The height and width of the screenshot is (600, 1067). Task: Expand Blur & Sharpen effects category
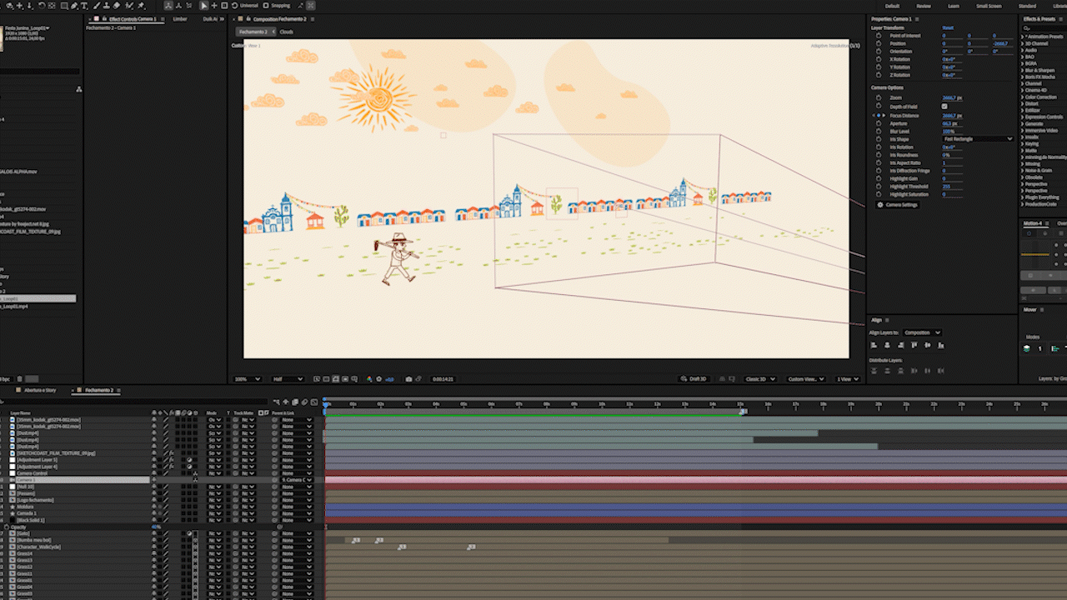(1022, 70)
